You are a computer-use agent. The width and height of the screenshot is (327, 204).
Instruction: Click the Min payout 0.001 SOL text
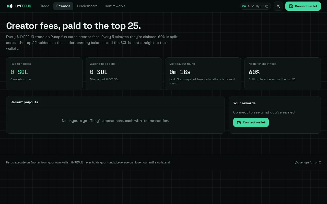click(x=104, y=79)
